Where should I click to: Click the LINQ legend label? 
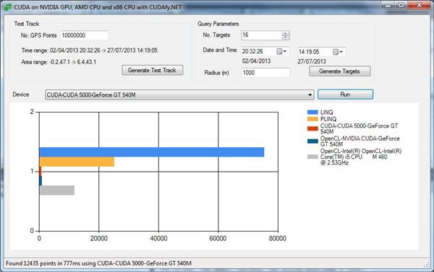327,113
